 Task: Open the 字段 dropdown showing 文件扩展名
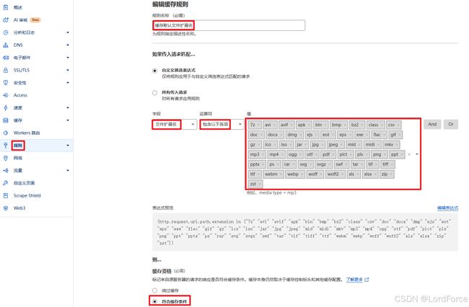tap(175, 124)
